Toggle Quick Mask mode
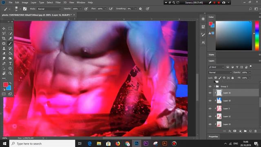 pos(4,94)
